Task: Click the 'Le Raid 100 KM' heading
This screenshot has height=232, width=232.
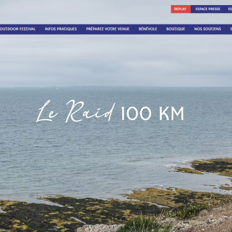Action: (110, 112)
